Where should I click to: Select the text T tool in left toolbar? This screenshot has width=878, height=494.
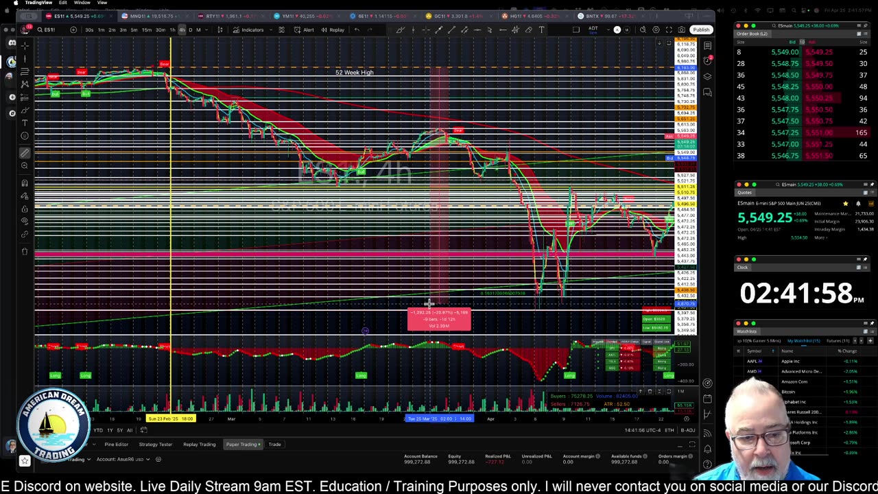(25, 123)
